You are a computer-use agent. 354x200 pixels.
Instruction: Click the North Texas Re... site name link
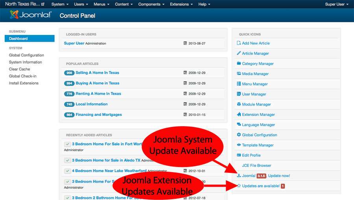[22, 4]
